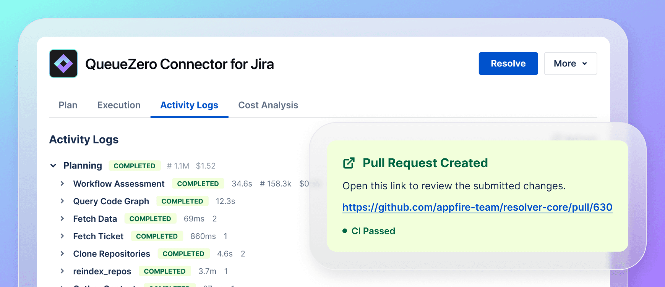Click the COMPLETED badge next to Planning

[135, 166]
